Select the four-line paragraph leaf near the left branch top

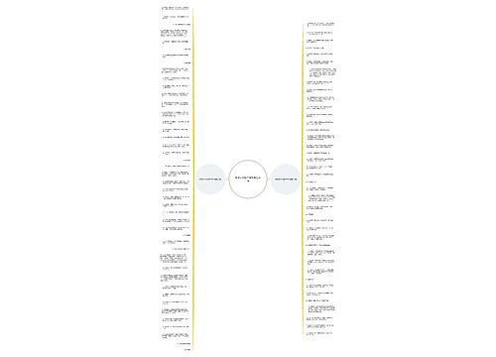(x=175, y=33)
